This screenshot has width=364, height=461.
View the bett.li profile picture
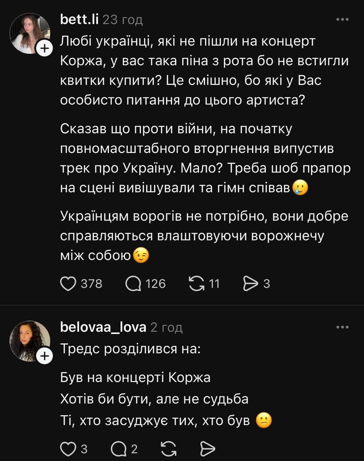29,33
